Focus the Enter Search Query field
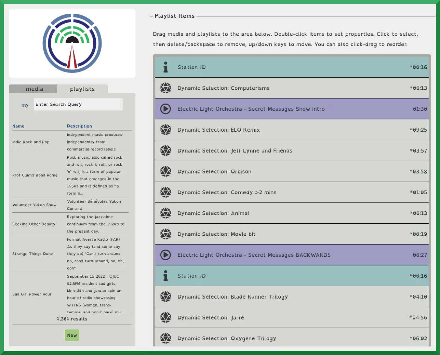440x355 pixels. (x=78, y=105)
